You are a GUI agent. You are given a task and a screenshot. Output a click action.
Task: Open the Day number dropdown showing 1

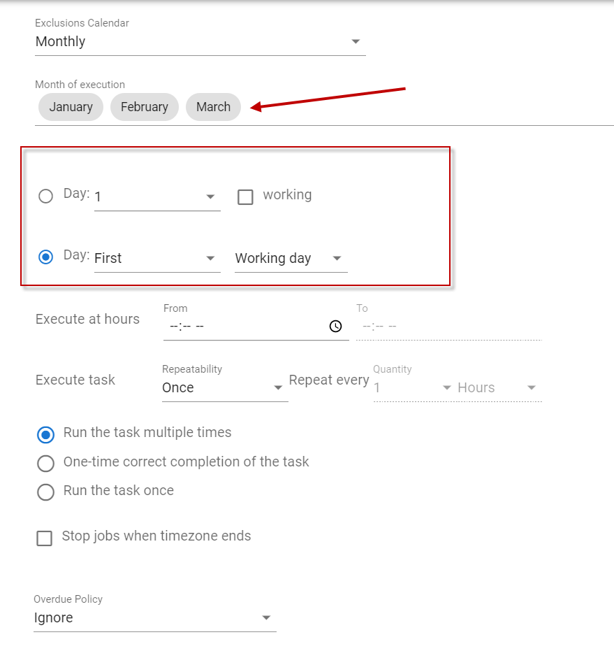pyautogui.click(x=157, y=196)
